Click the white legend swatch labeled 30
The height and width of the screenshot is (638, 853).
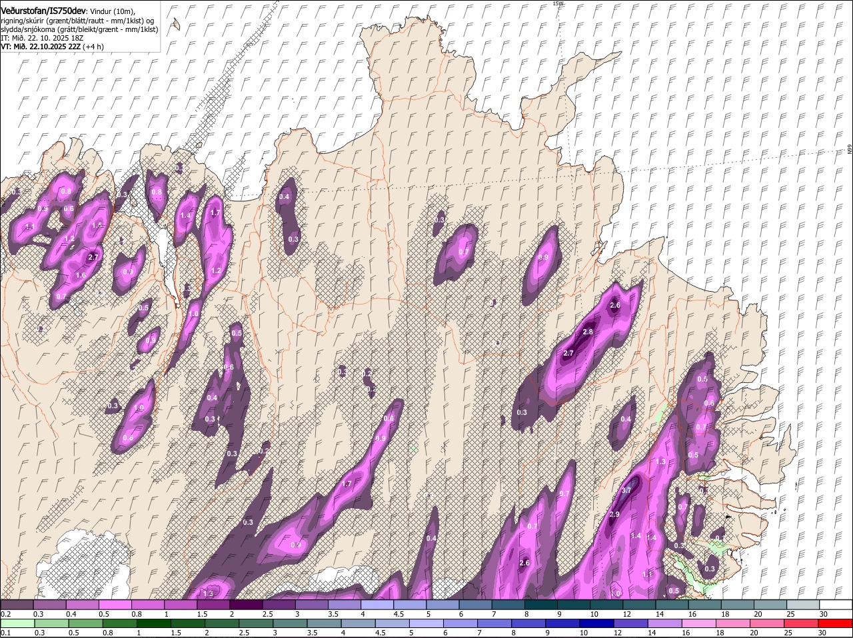[x=836, y=604]
